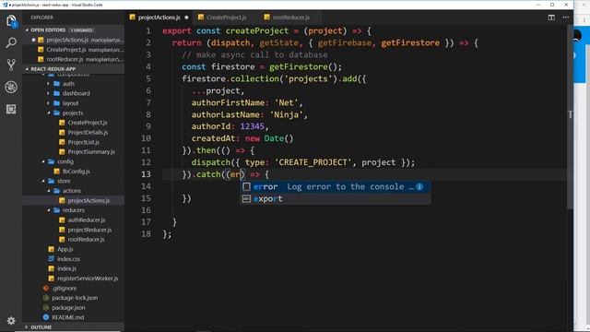Click line number 13 in gutter
590x332 pixels.
(x=146, y=174)
